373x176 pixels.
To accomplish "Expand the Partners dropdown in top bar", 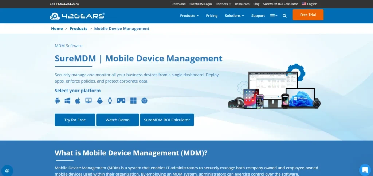I will tap(223, 4).
